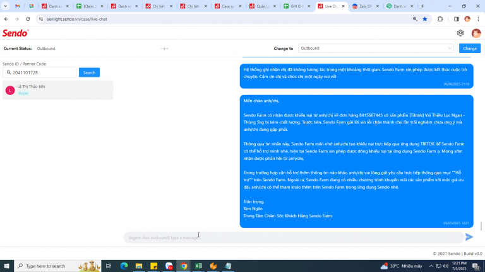This screenshot has width=485, height=272.
Task: Launch Microsoft Edge from the taskbar
Action: tap(124, 266)
